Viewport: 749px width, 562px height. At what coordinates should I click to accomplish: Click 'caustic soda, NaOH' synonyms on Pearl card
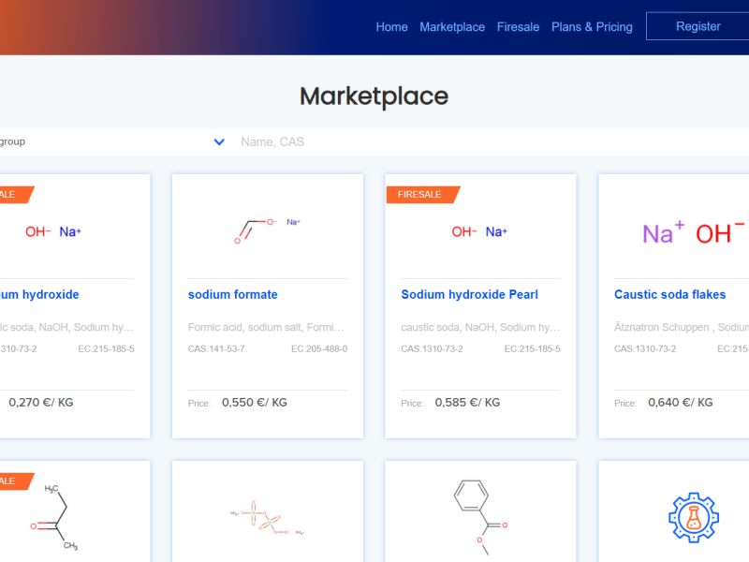tap(448, 327)
